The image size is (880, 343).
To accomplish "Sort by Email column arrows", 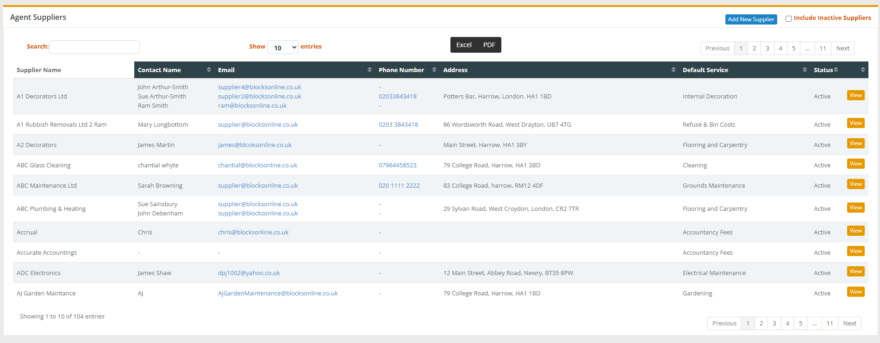I will point(369,70).
